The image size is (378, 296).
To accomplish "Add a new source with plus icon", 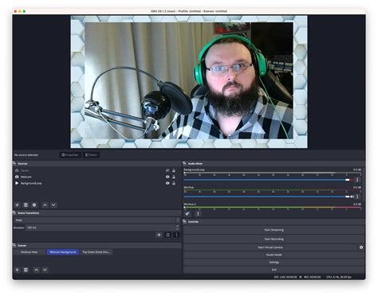I will (x=18, y=205).
